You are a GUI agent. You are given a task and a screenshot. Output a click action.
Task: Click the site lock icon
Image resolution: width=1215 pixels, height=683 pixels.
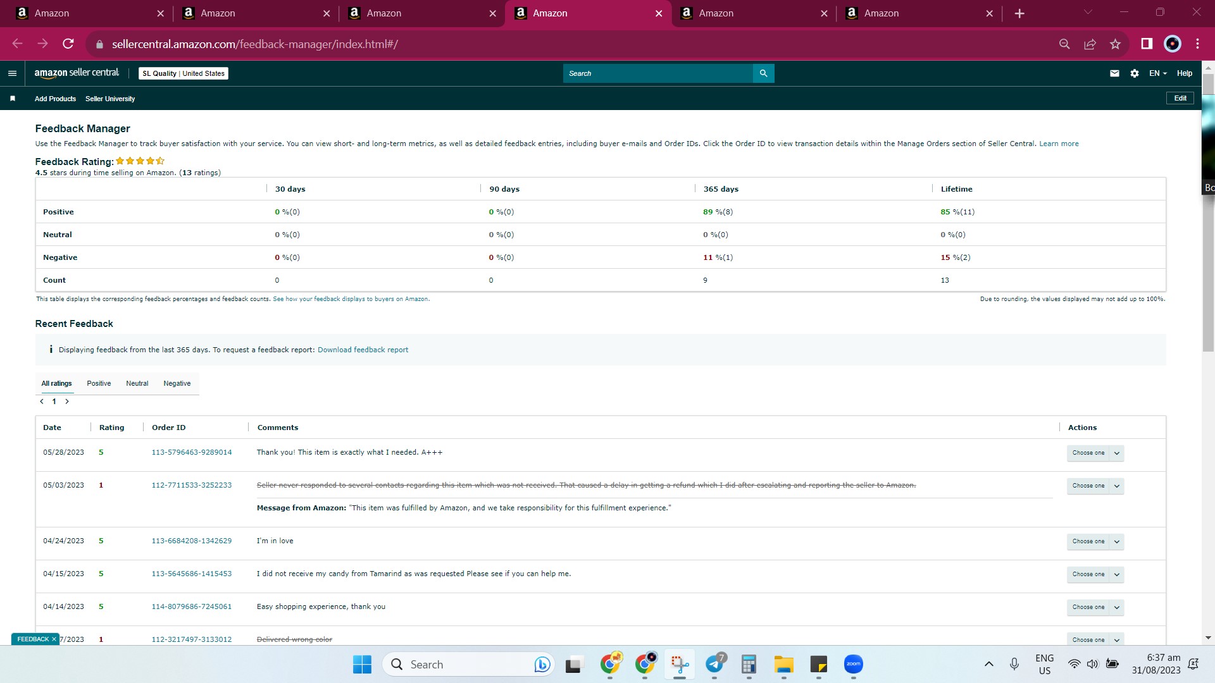[99, 44]
